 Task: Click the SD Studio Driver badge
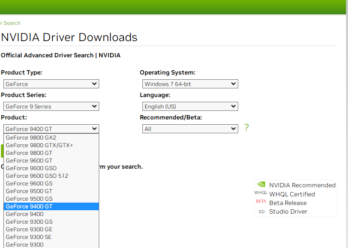pos(262,212)
